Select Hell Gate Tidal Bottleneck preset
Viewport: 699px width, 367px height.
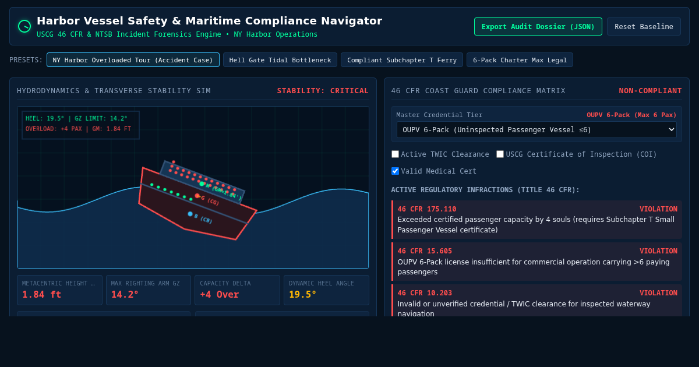point(280,60)
